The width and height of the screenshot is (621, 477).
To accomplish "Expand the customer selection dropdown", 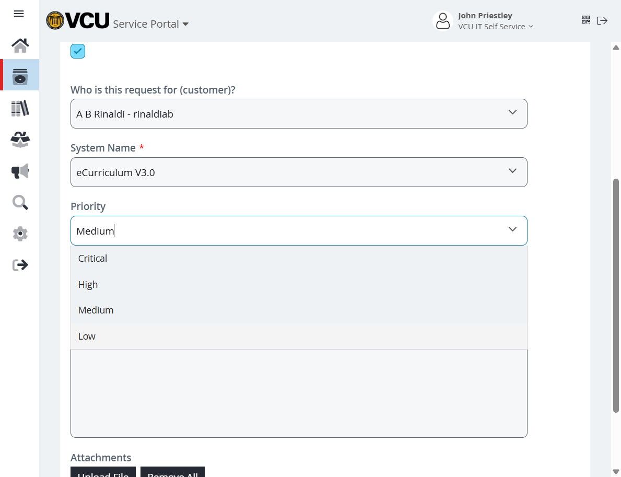I will [512, 113].
